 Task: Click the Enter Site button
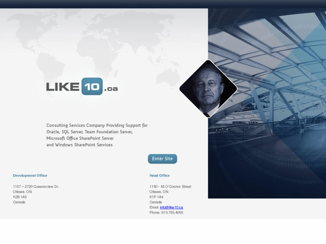click(x=162, y=159)
